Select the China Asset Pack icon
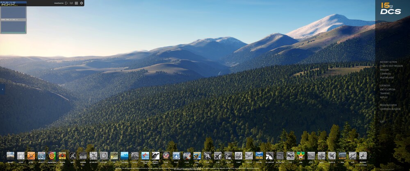The width and height of the screenshot is (410, 171). tap(145, 155)
